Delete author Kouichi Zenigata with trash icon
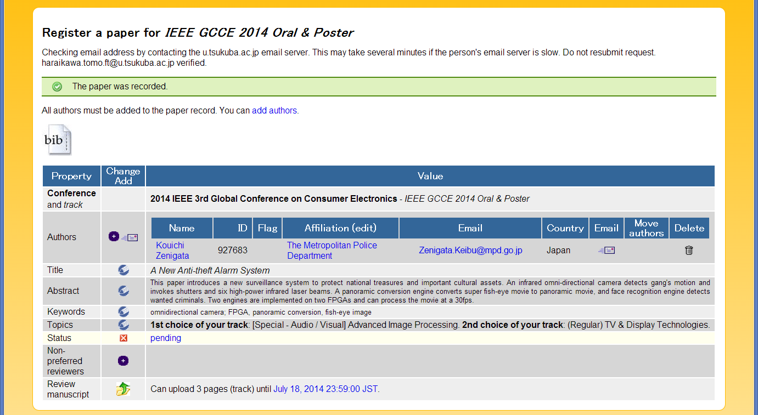This screenshot has height=415, width=758. pyautogui.click(x=689, y=250)
